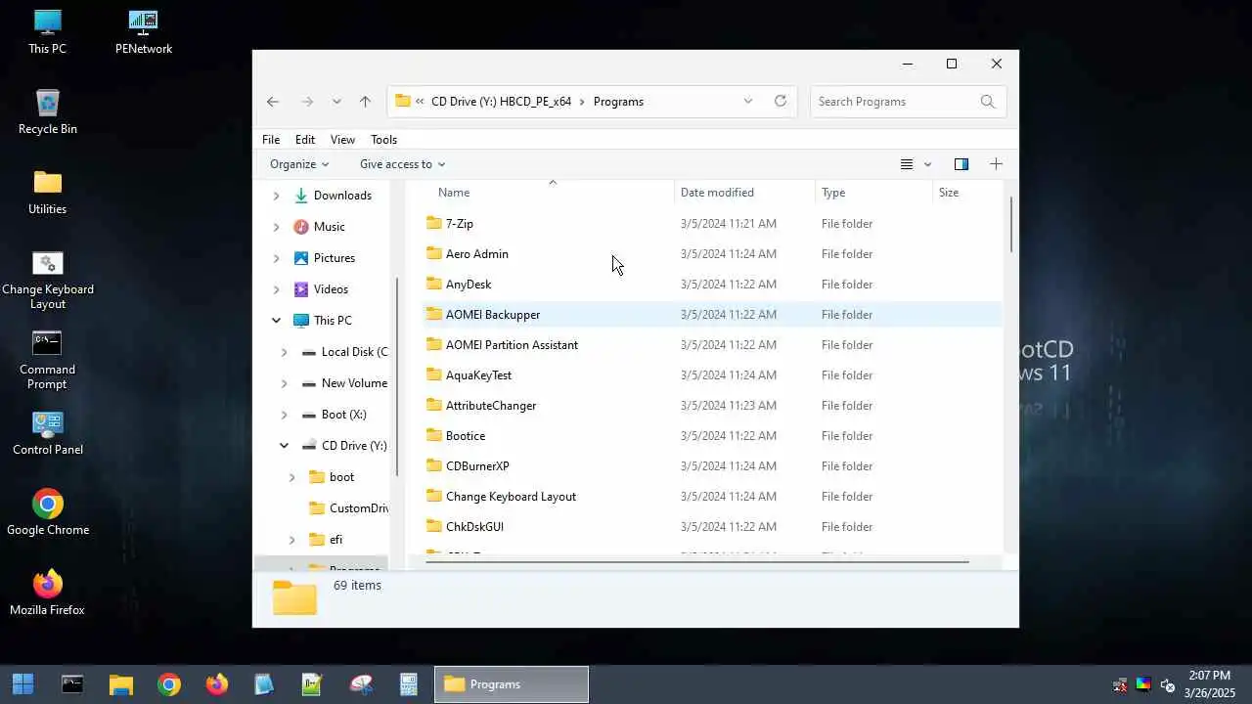Select the AnyDesk folder icon
1252x704 pixels.
click(434, 284)
